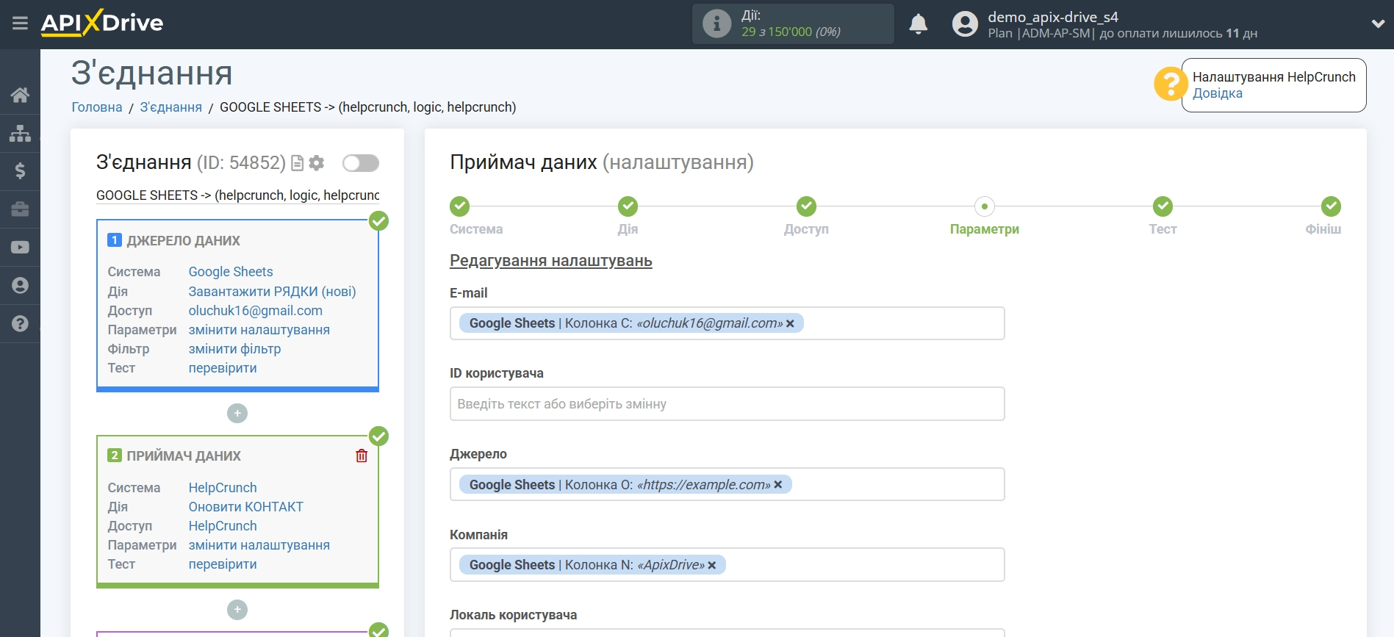Click the ID користувача input field

[727, 404]
